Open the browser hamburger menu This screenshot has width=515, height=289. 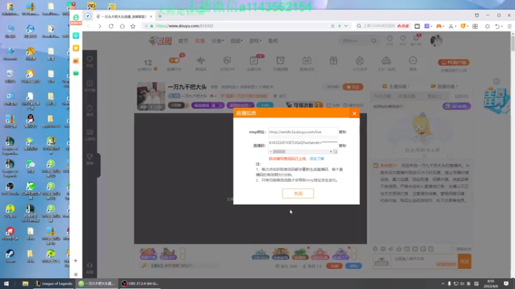point(509,26)
